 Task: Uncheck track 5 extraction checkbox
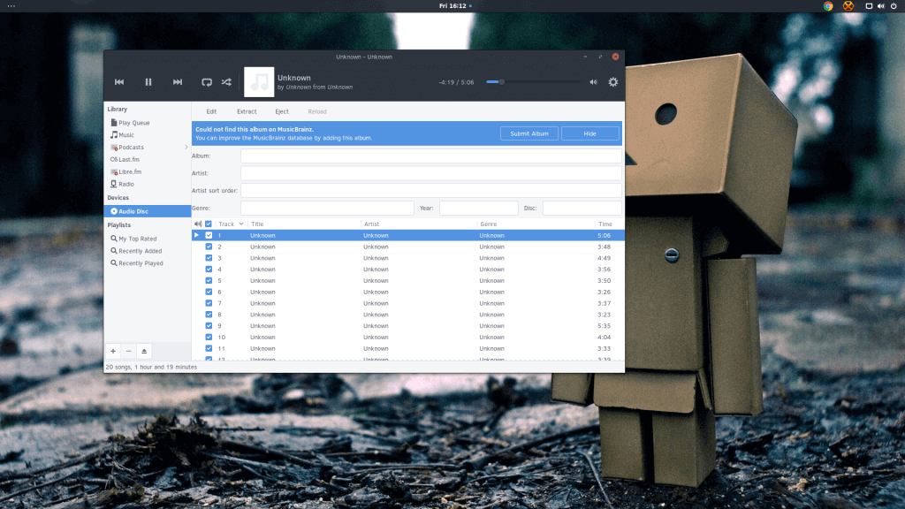pyautogui.click(x=209, y=280)
